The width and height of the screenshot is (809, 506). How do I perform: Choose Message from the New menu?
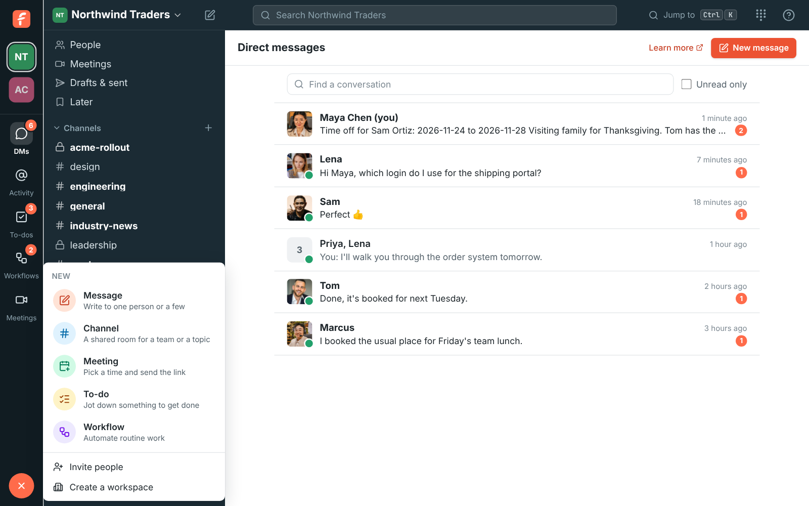point(134,301)
